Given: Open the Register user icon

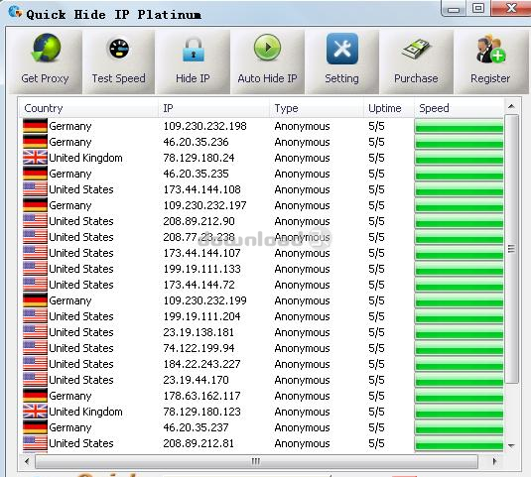Looking at the screenshot, I should pos(490,50).
